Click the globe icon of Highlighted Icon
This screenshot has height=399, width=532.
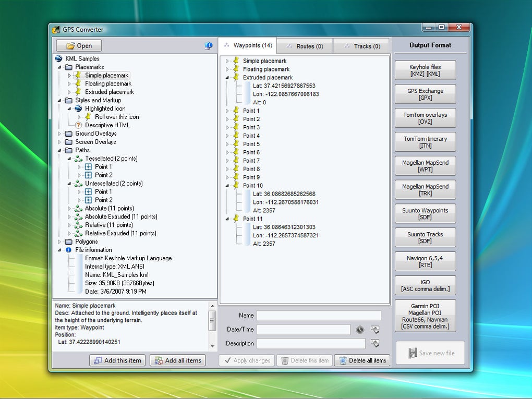tap(78, 108)
